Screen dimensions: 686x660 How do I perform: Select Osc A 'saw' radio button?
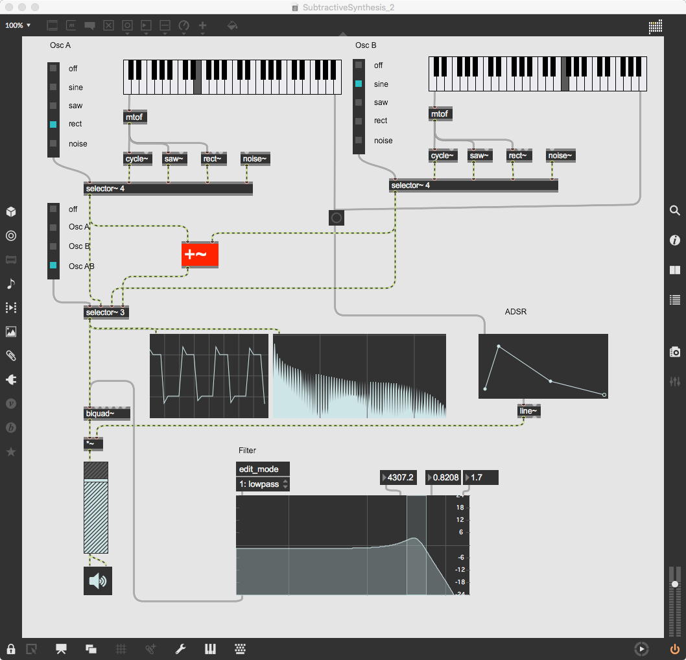coord(53,106)
